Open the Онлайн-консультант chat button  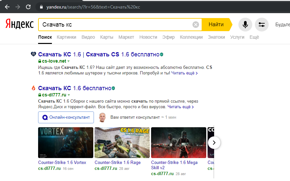click(x=66, y=117)
